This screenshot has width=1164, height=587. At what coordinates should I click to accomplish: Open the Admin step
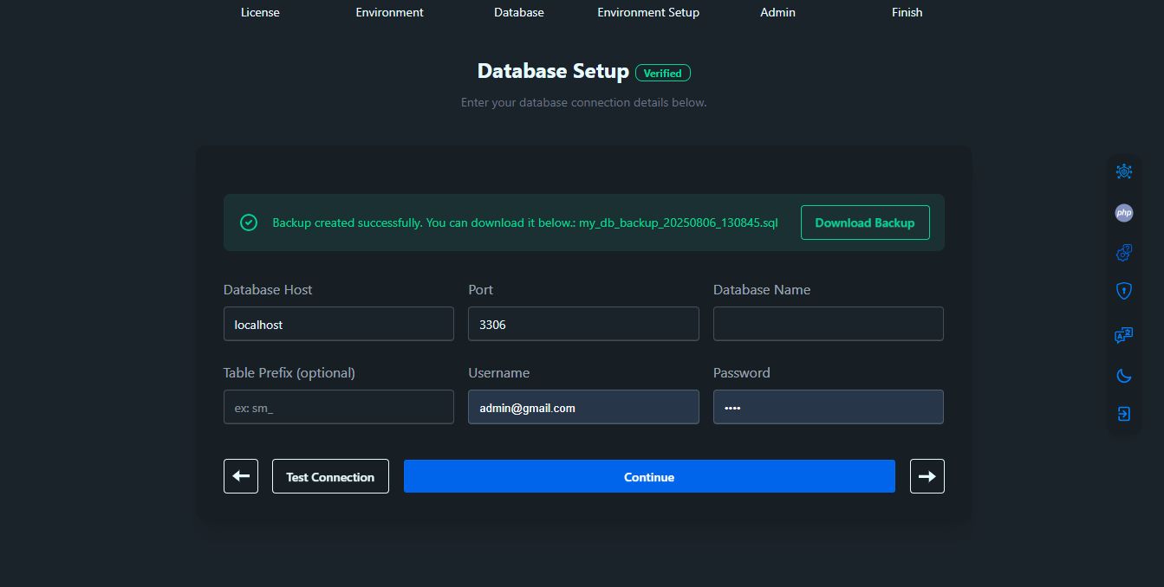[x=777, y=12]
